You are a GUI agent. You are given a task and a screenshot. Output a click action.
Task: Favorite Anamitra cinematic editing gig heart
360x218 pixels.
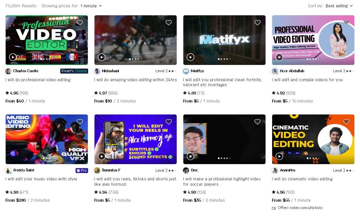[x=346, y=121]
